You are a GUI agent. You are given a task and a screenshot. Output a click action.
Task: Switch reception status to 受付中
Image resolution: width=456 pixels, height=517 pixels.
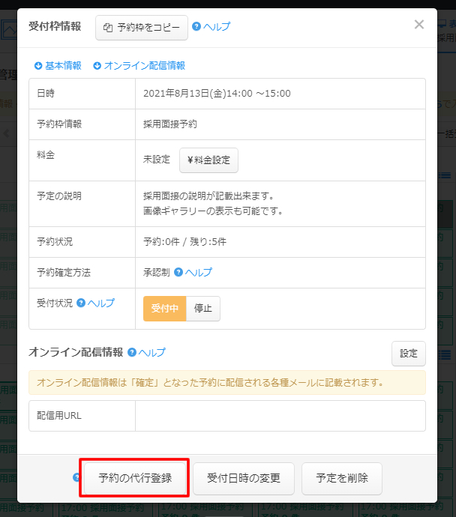pyautogui.click(x=164, y=309)
